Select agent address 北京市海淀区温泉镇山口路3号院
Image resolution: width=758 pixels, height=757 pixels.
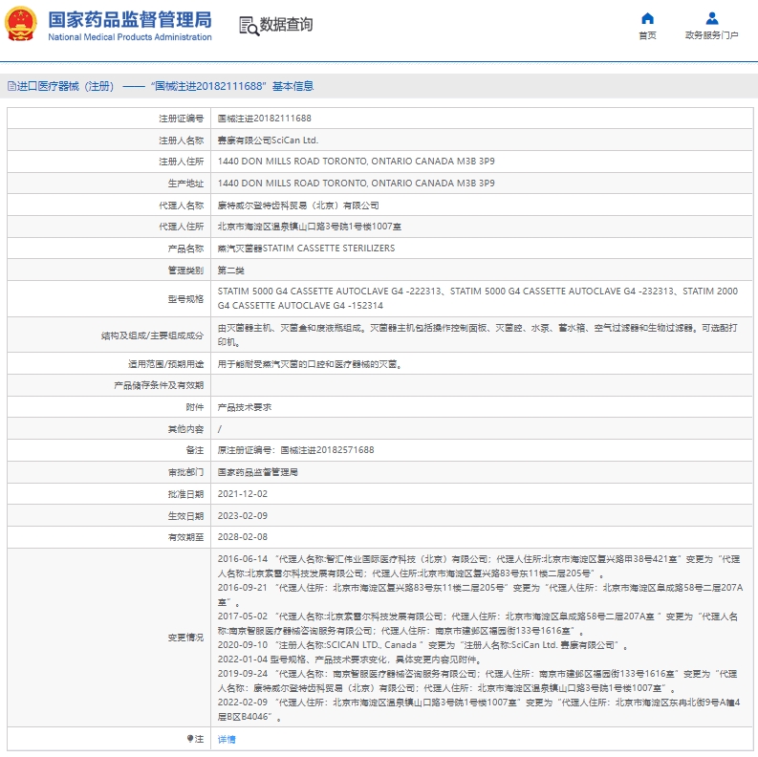310,227
